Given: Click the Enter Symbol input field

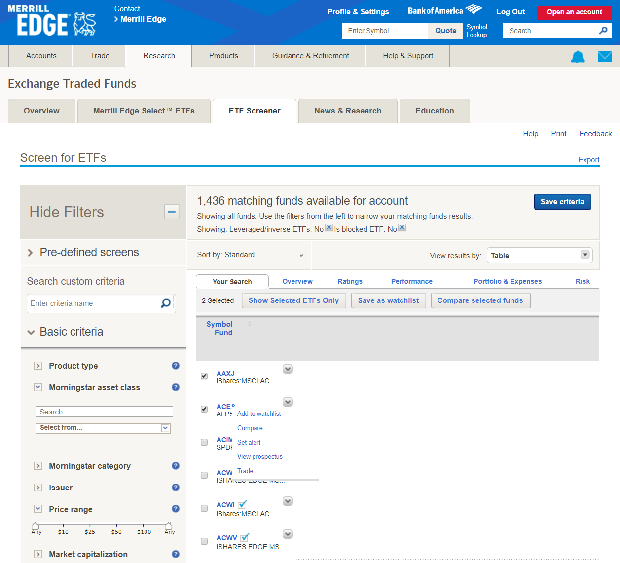Looking at the screenshot, I should [385, 31].
